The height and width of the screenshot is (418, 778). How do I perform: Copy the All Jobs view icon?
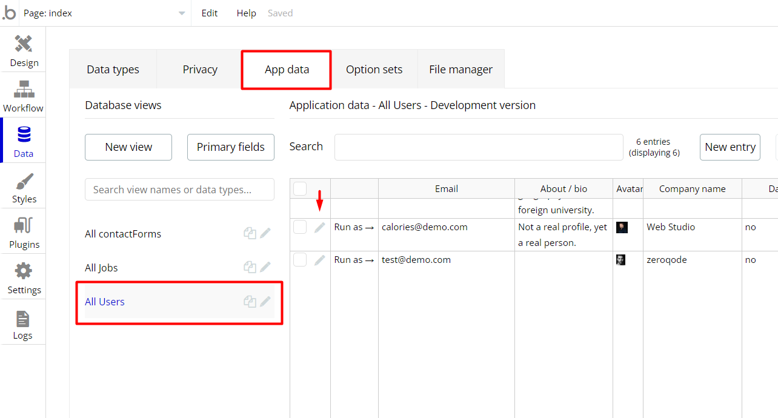[x=250, y=267]
